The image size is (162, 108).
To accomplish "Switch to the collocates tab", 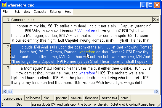I will click(33, 98).
